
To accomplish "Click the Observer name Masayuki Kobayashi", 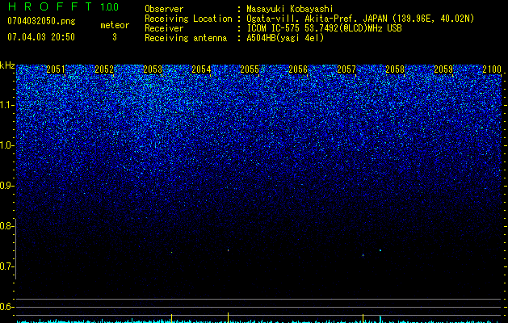I will (290, 9).
